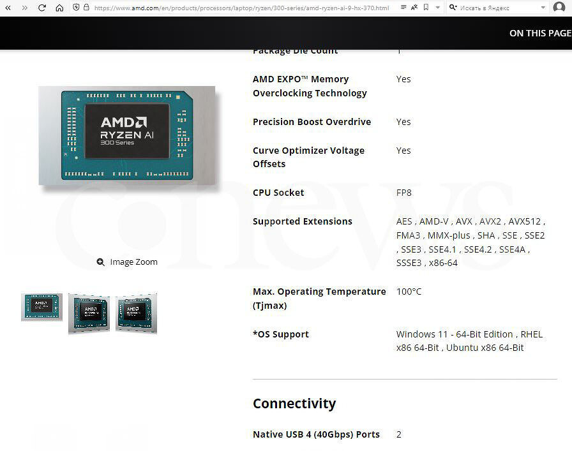Go to the browser home page icon
The width and height of the screenshot is (572, 451).
point(59,7)
